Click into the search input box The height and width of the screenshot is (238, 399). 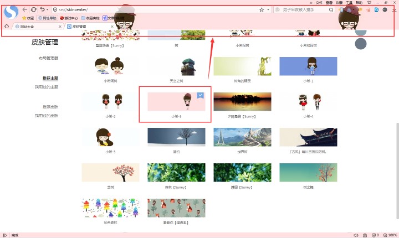tap(304, 9)
